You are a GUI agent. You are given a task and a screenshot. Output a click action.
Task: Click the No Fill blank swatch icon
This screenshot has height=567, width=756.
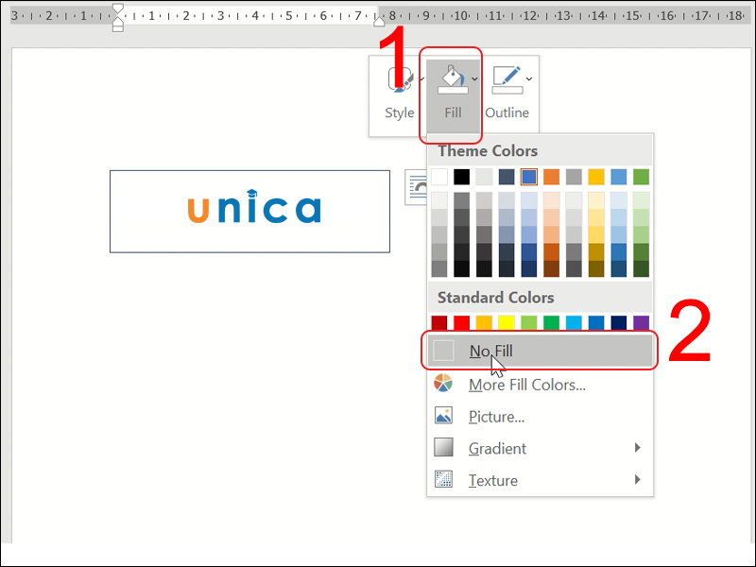[443, 351]
